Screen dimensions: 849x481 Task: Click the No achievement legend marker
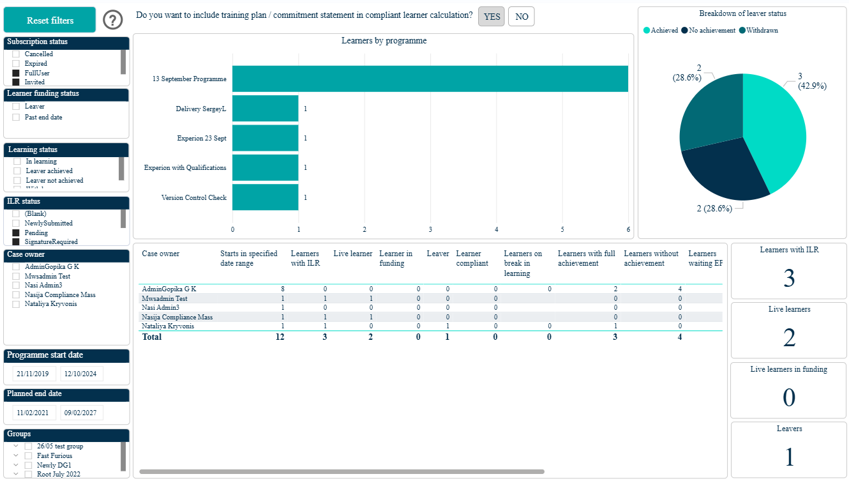685,30
